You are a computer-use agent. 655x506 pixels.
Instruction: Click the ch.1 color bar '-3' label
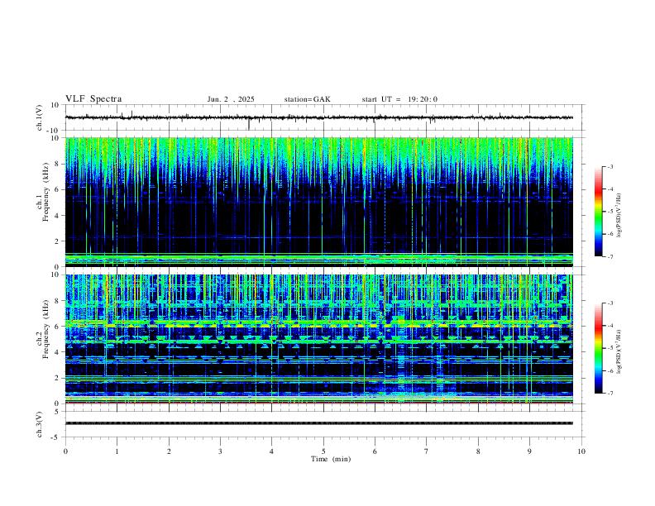click(610, 166)
